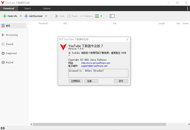Click the horizontal scrollbar thumb
The image size is (190, 130).
(99, 124)
